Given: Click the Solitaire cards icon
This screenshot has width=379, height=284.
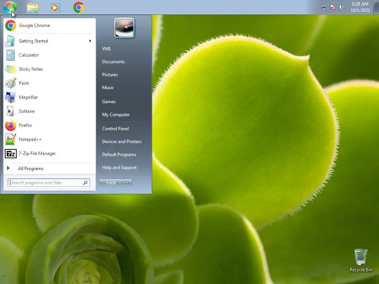Looking at the screenshot, I should pyautogui.click(x=10, y=111).
